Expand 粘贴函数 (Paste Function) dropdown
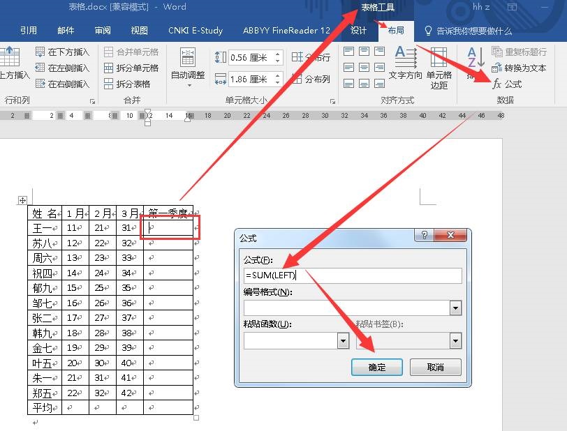This screenshot has width=567, height=431. (x=343, y=340)
